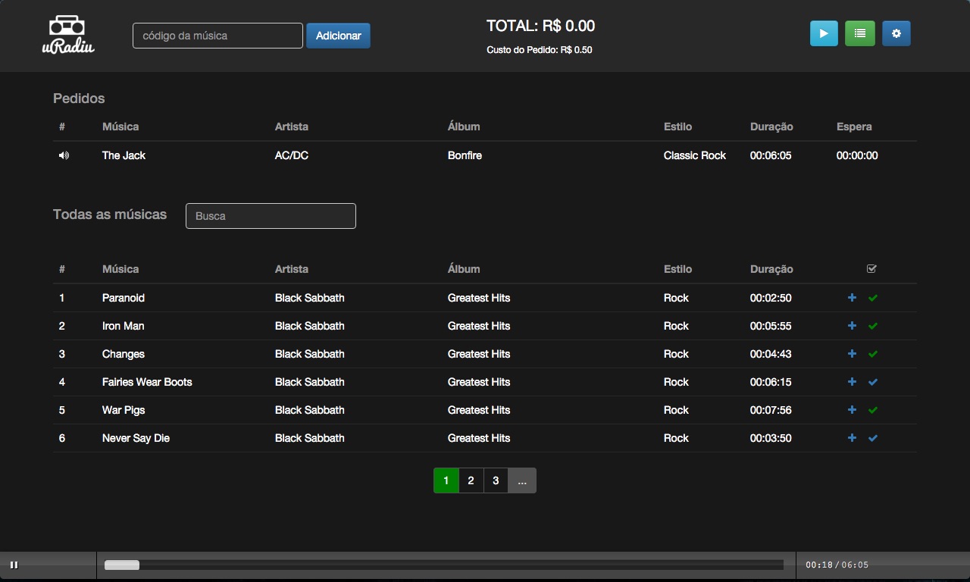Pause playback using the bottom-left pause icon
Viewport: 970px width, 582px height.
click(14, 565)
